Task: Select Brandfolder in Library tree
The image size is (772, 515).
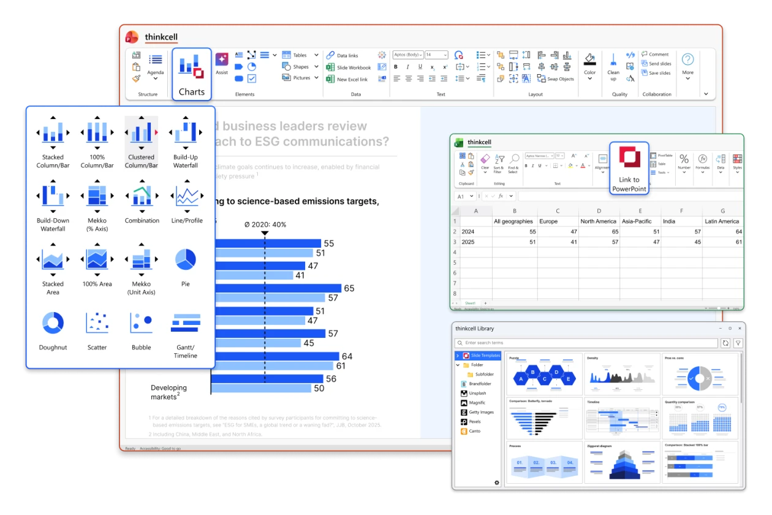Action: (x=475, y=384)
